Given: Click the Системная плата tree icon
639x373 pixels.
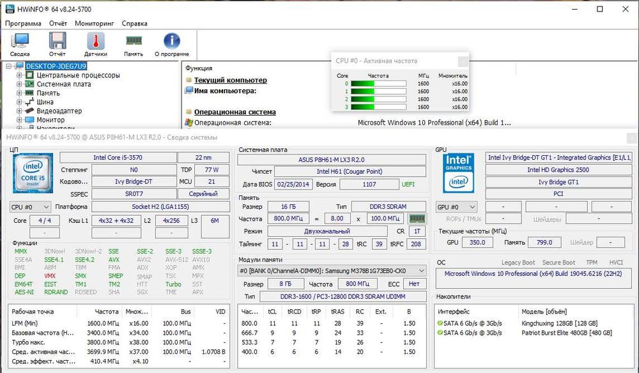Looking at the screenshot, I should click(x=29, y=84).
